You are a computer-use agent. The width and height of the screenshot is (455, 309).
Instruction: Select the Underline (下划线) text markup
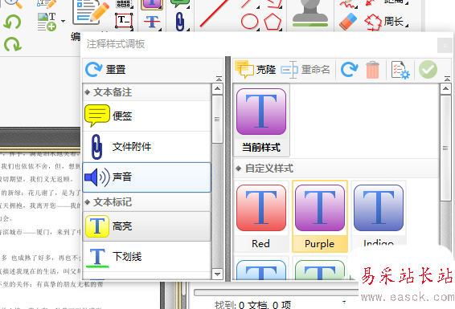[147, 257]
